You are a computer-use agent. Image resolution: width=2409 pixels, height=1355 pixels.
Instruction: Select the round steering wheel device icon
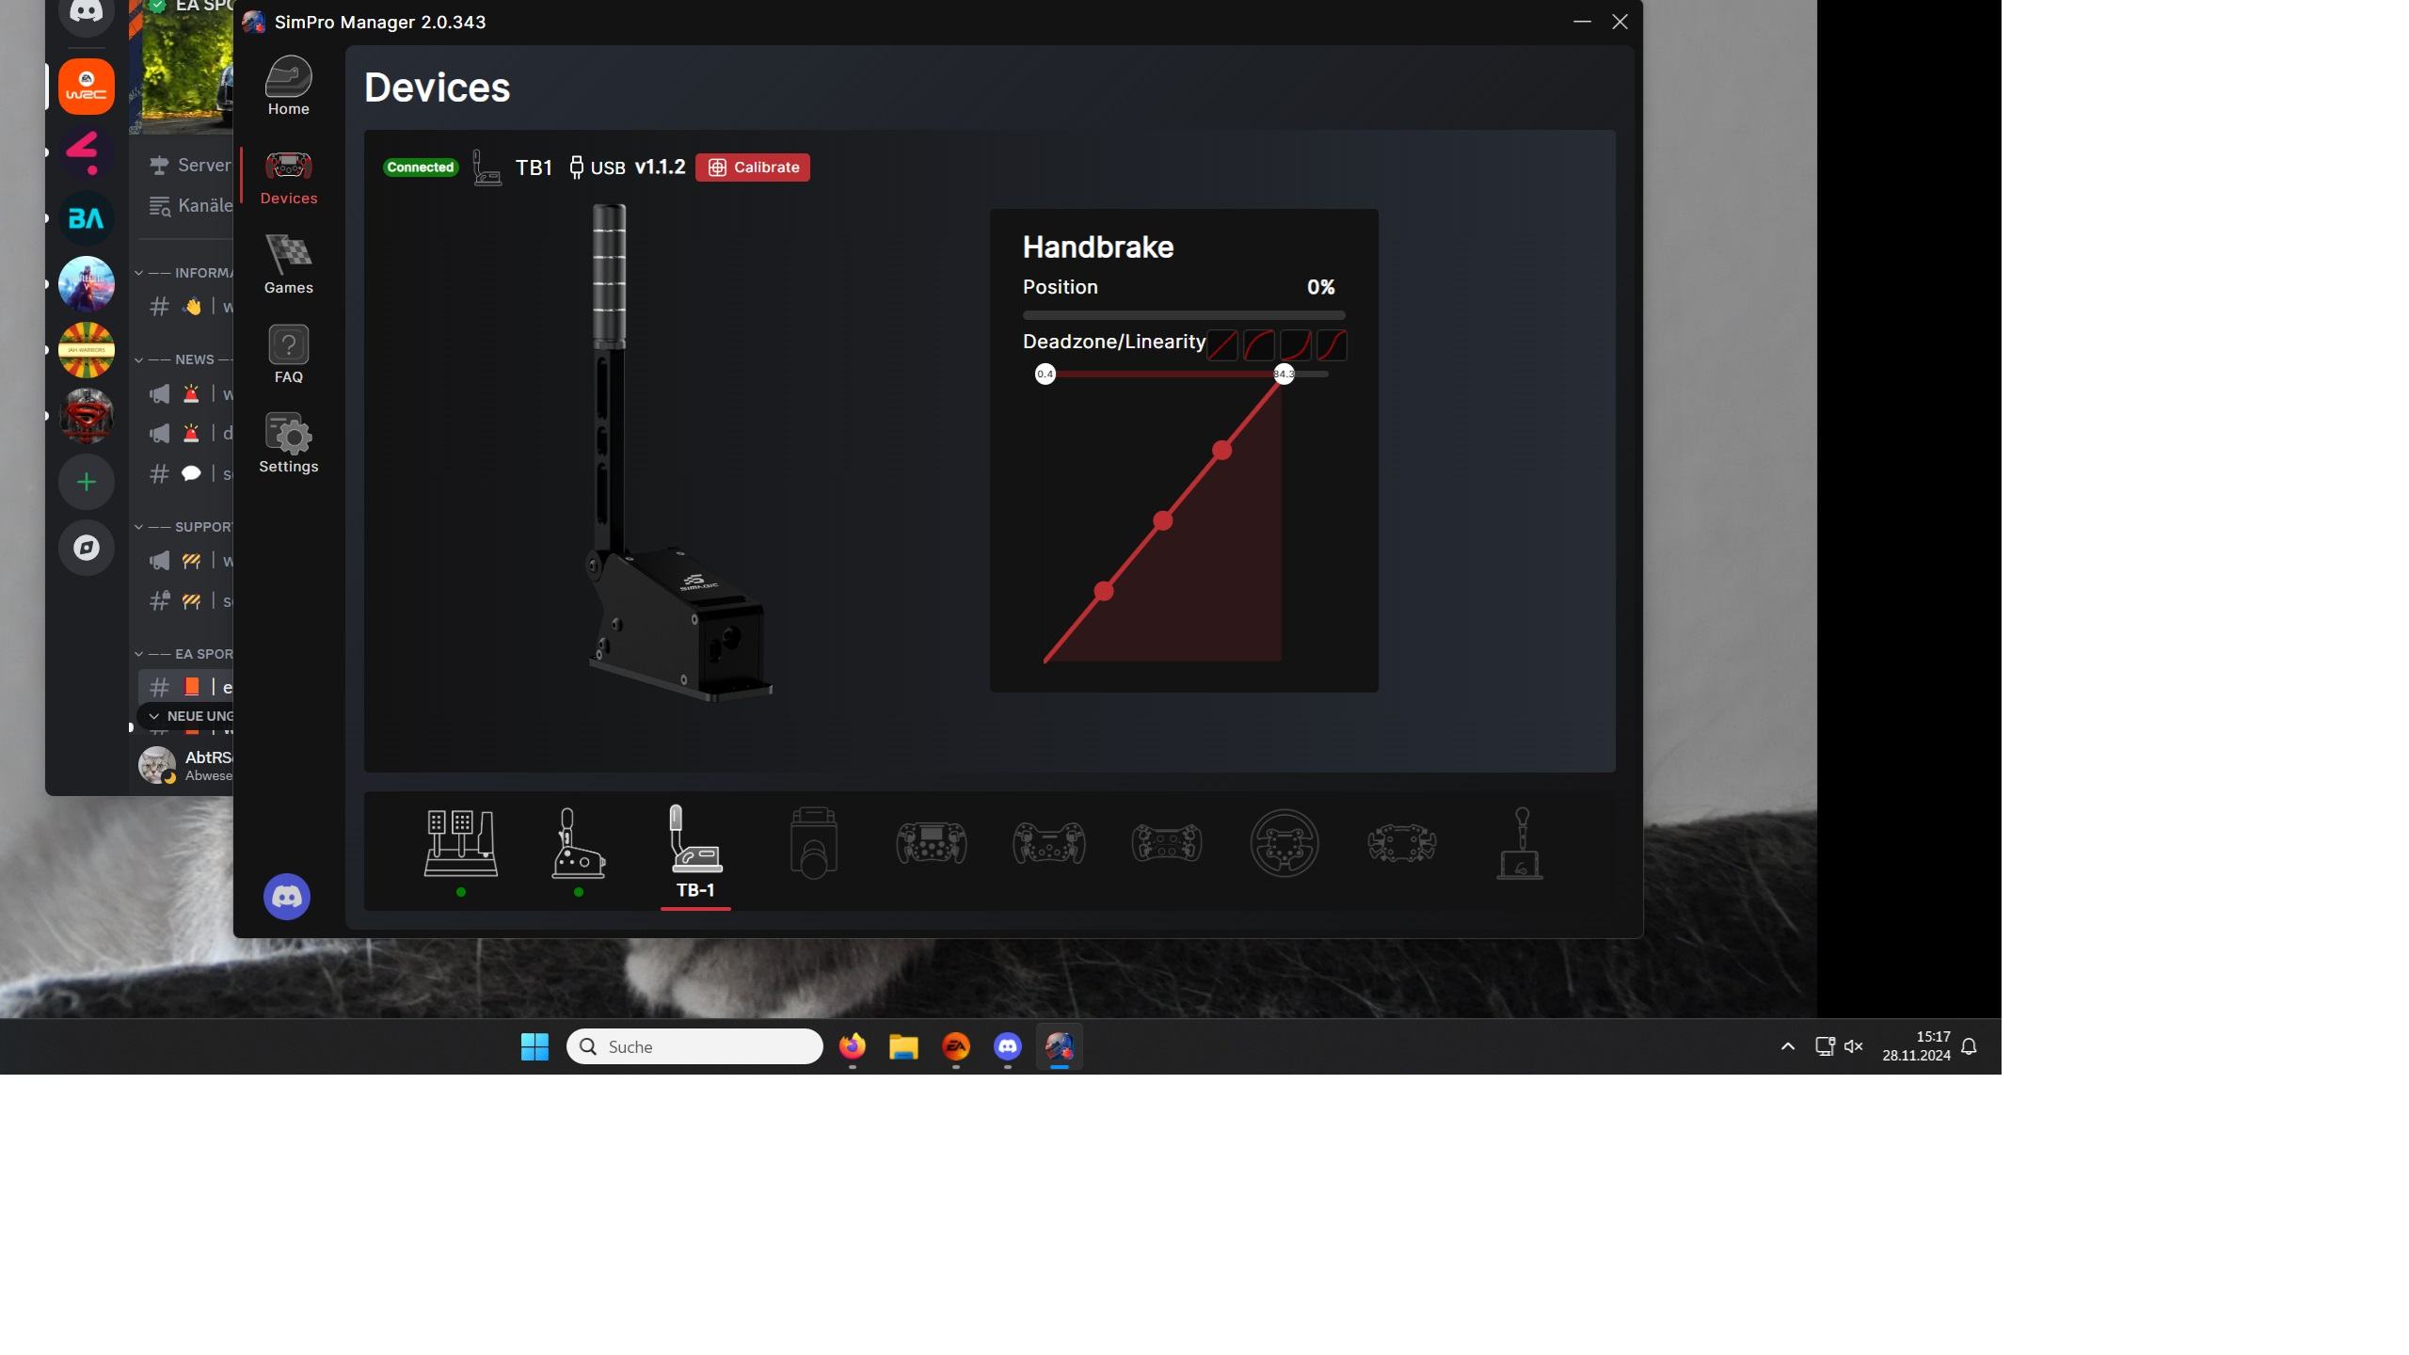(1284, 843)
